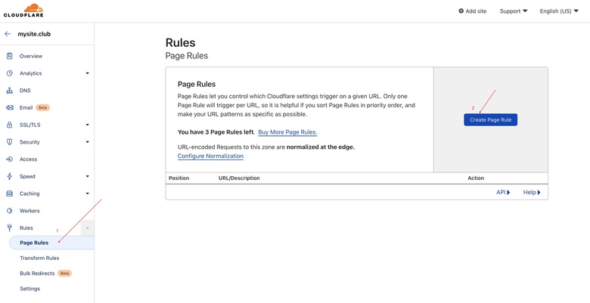Expand the Caching submenu arrow
The width and height of the screenshot is (590, 303).
tap(87, 193)
